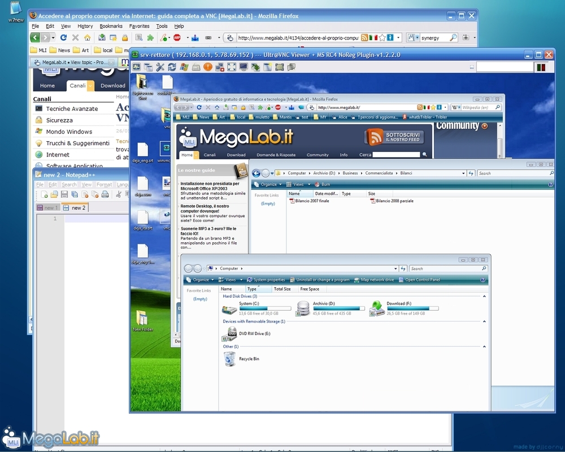Open the Canali tab on the outer MegaLab page
The image size is (565, 452).
pyautogui.click(x=77, y=86)
